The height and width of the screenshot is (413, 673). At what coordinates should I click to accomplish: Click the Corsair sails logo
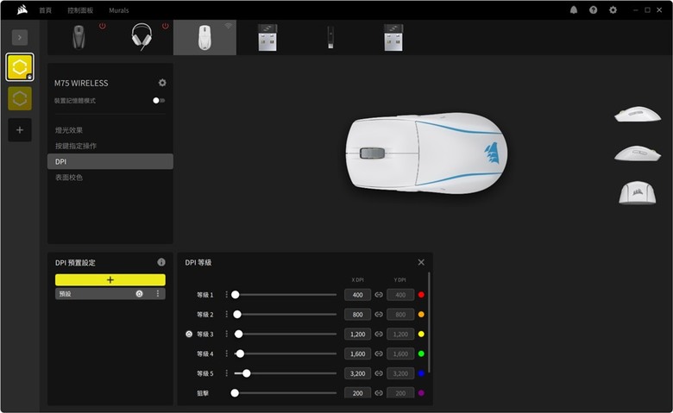[22, 9]
